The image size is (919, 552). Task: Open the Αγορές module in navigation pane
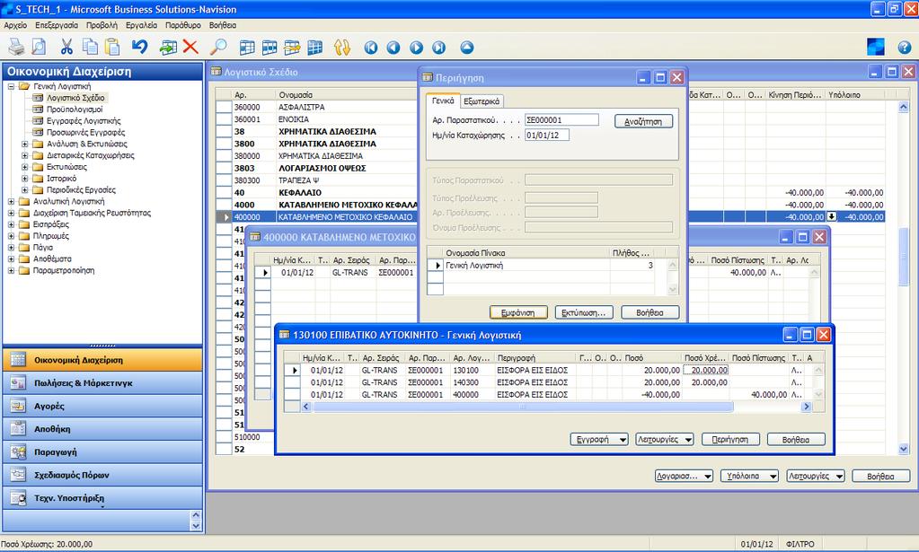pyautogui.click(x=102, y=407)
